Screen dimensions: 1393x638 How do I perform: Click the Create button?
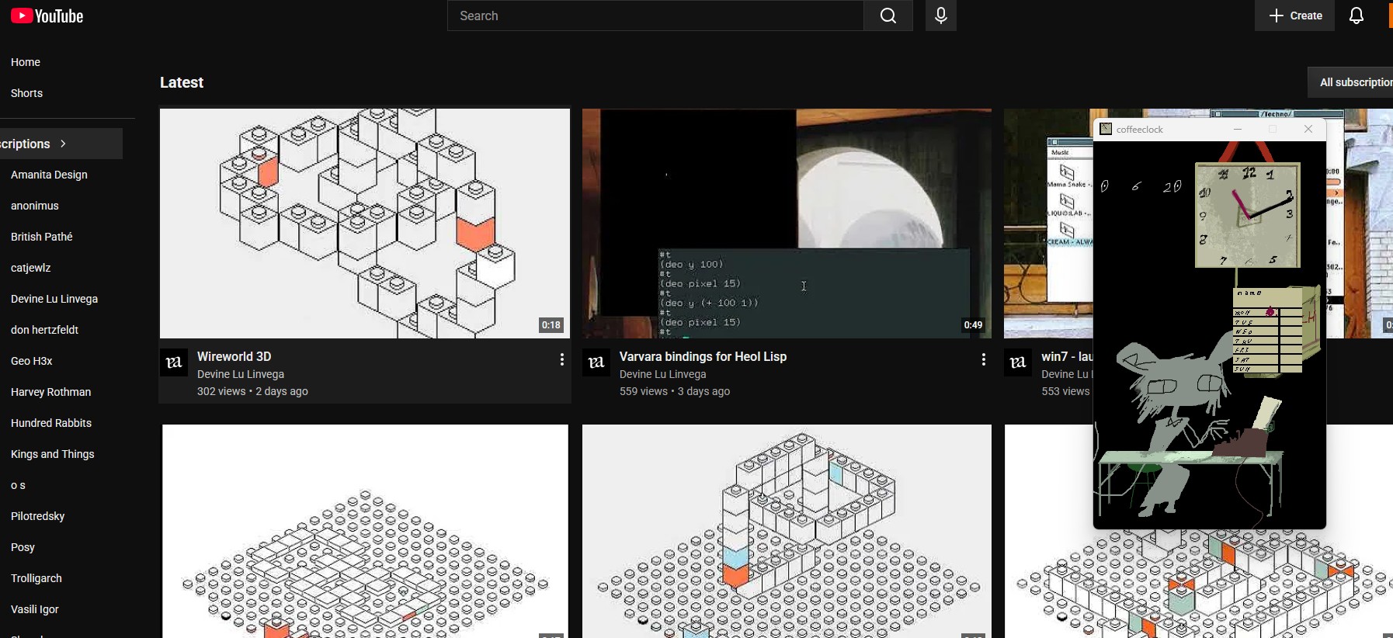1294,16
